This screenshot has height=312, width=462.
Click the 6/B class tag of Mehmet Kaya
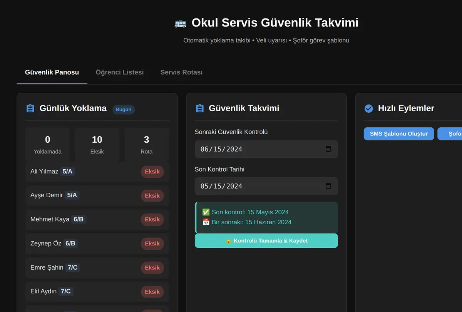point(79,219)
